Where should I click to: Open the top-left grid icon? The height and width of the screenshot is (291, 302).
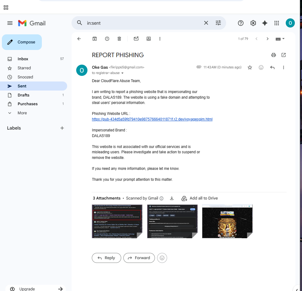[6, 7]
